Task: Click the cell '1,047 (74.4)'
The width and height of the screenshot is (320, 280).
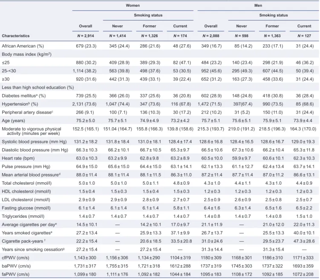Action: [118, 104]
